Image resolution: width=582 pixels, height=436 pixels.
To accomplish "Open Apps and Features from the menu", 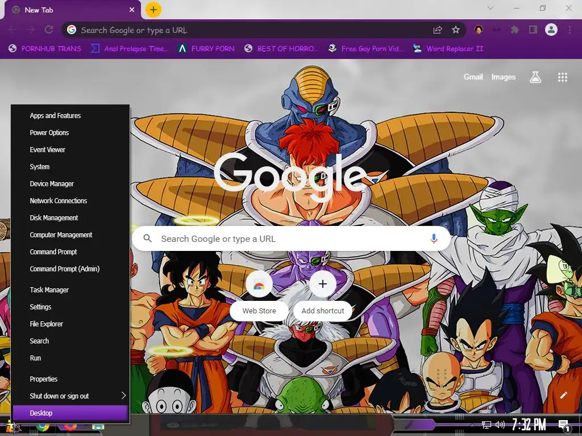I will coord(70,116).
